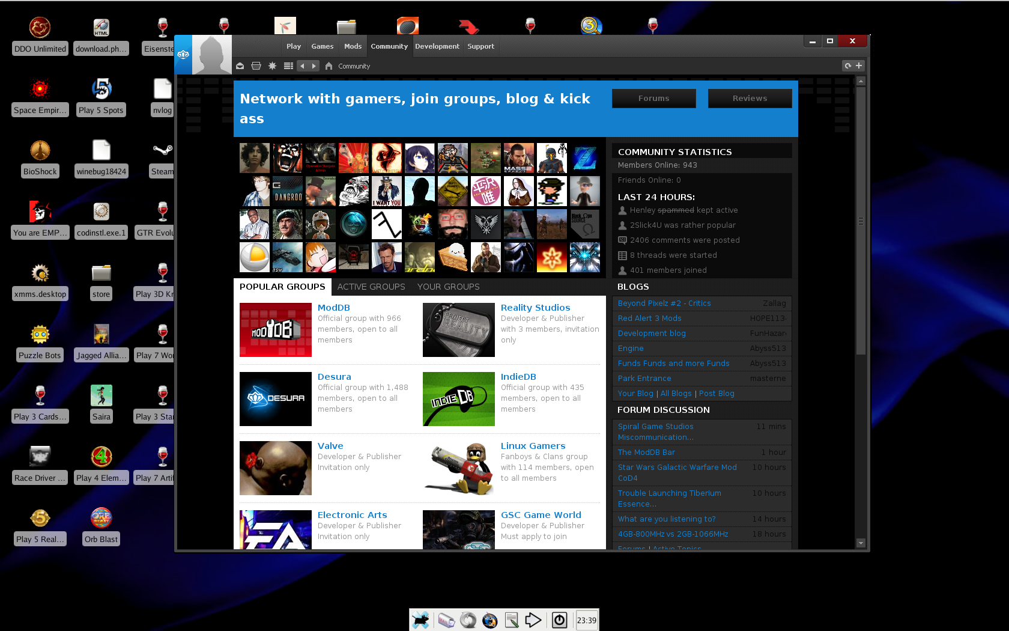
Task: Click the plus icon at toolbar right
Action: coord(859,66)
